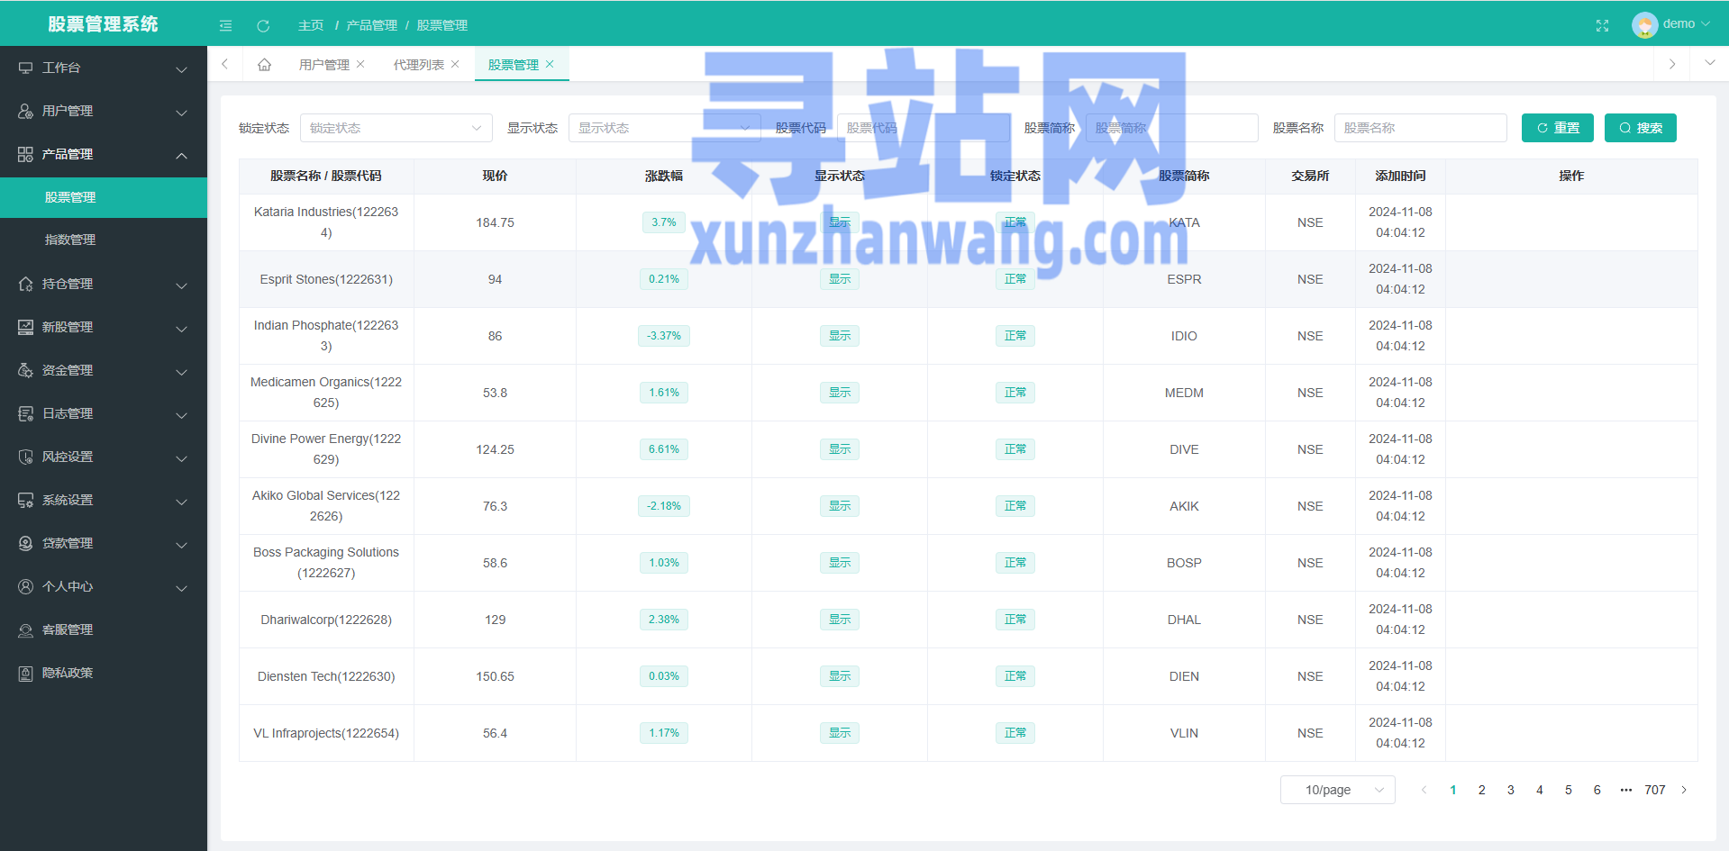Open the 显示状态 dropdown filter

[x=663, y=128]
